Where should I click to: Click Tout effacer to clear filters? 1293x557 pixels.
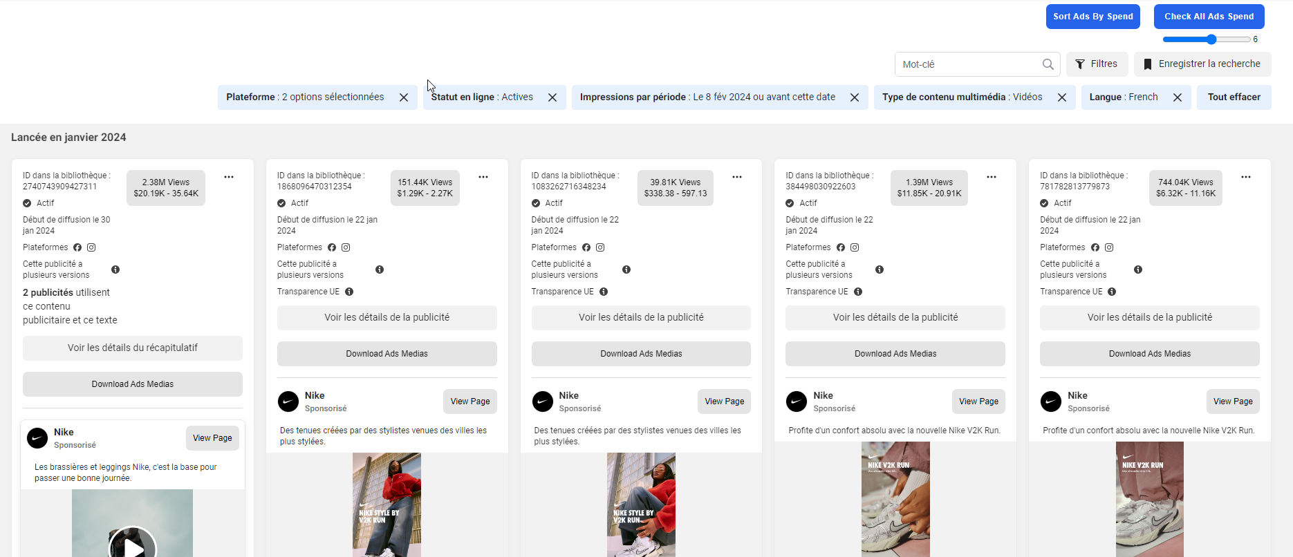point(1234,97)
